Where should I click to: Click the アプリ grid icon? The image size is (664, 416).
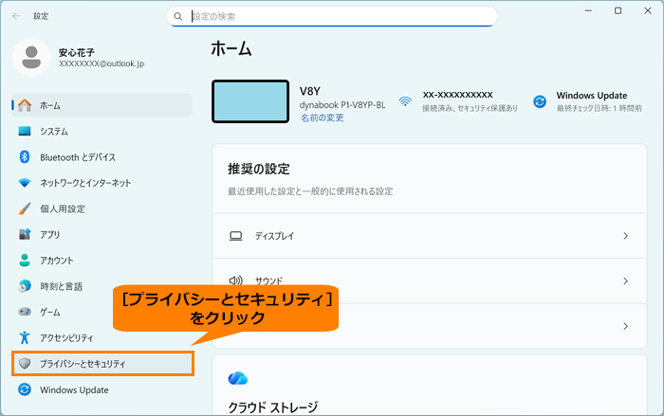pos(25,234)
